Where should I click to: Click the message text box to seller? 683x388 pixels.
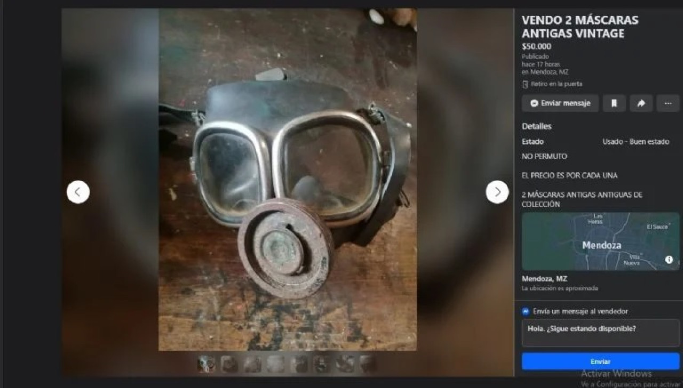tap(600, 333)
